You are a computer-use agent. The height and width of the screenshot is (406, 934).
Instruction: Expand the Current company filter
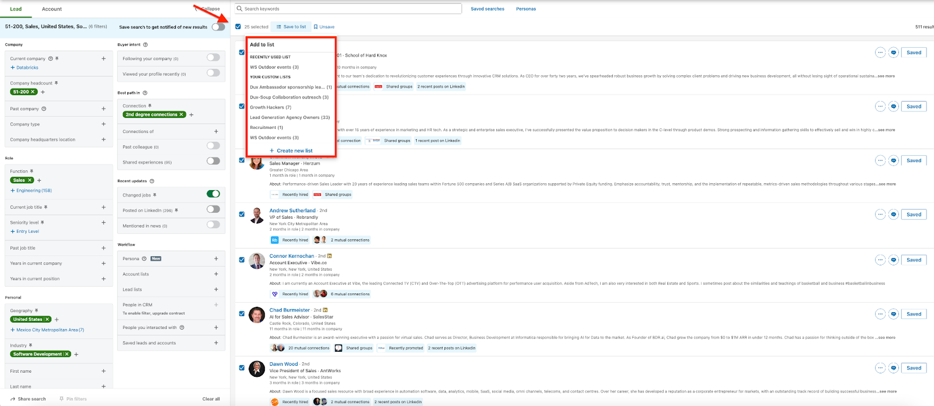tap(103, 58)
